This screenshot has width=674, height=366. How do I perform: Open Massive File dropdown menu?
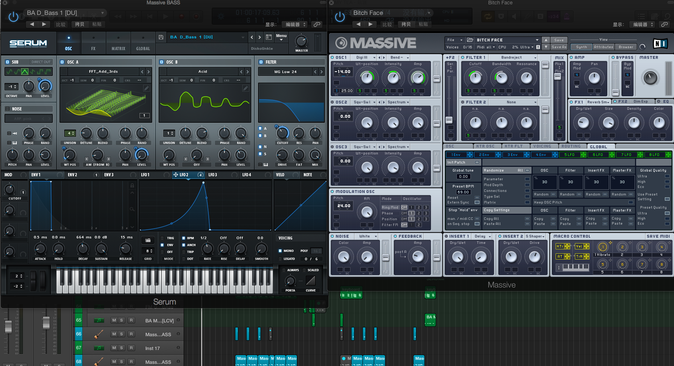[x=454, y=40]
